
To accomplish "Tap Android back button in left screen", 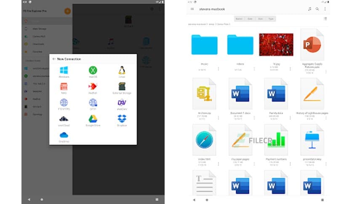I will (x=29, y=199).
